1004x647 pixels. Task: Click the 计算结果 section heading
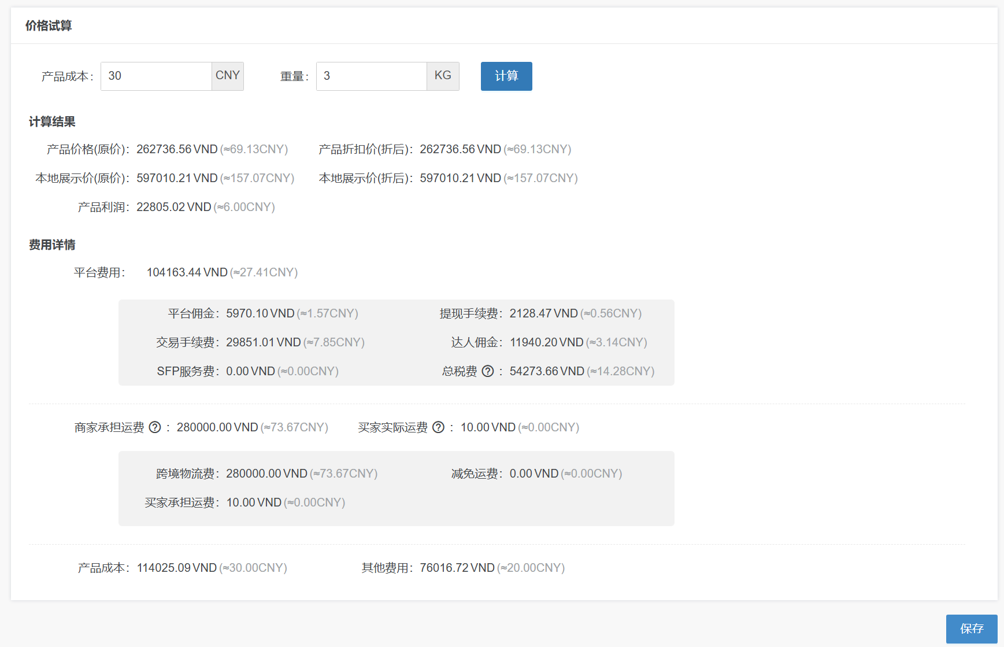point(53,122)
